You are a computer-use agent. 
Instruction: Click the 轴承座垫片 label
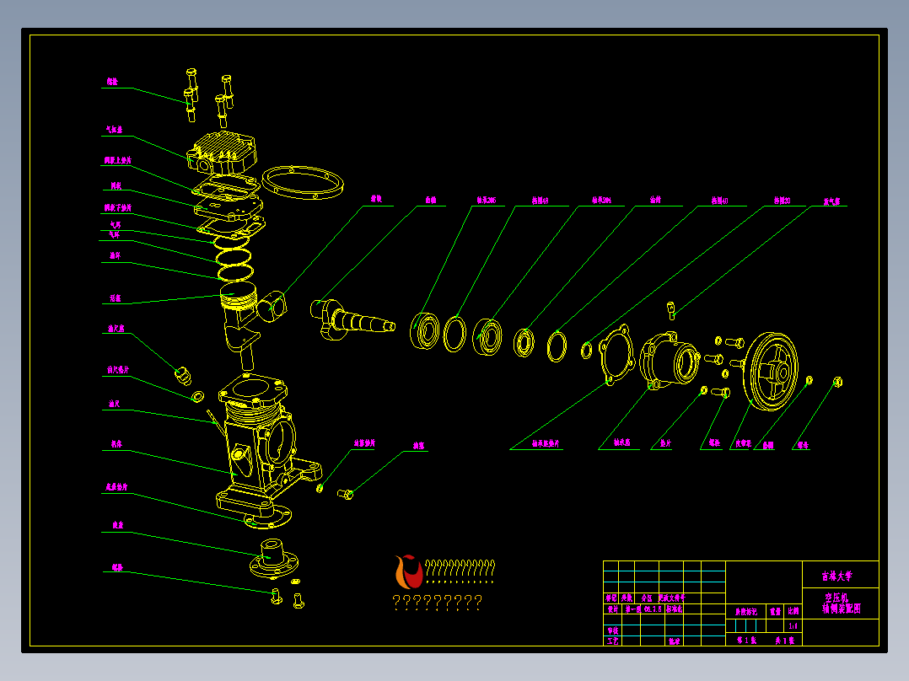click(x=546, y=443)
